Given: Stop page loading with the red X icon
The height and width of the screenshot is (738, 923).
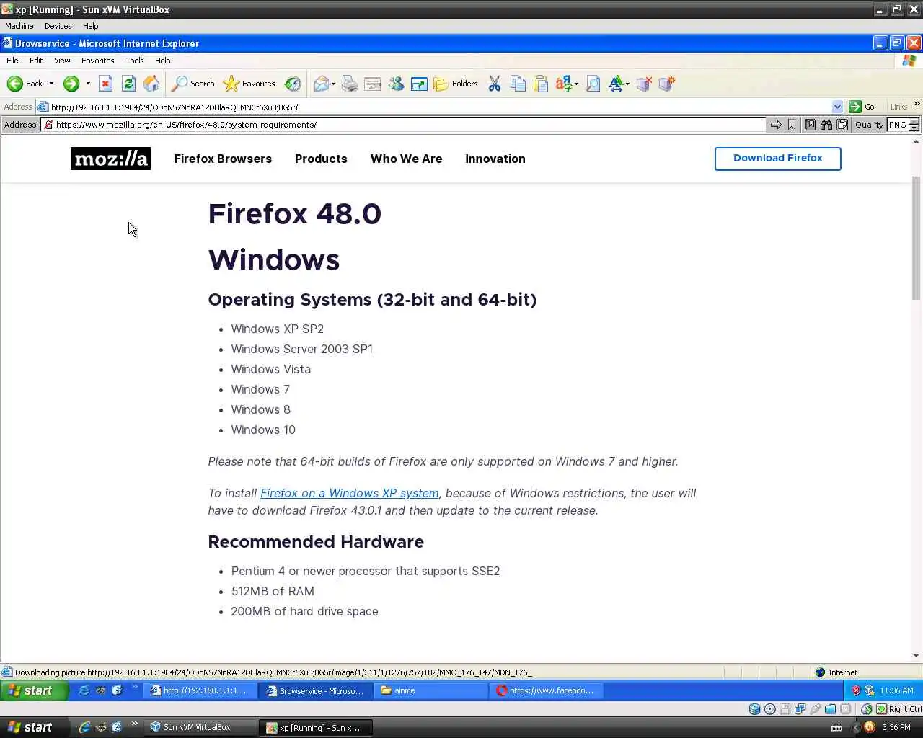Looking at the screenshot, I should (x=105, y=84).
